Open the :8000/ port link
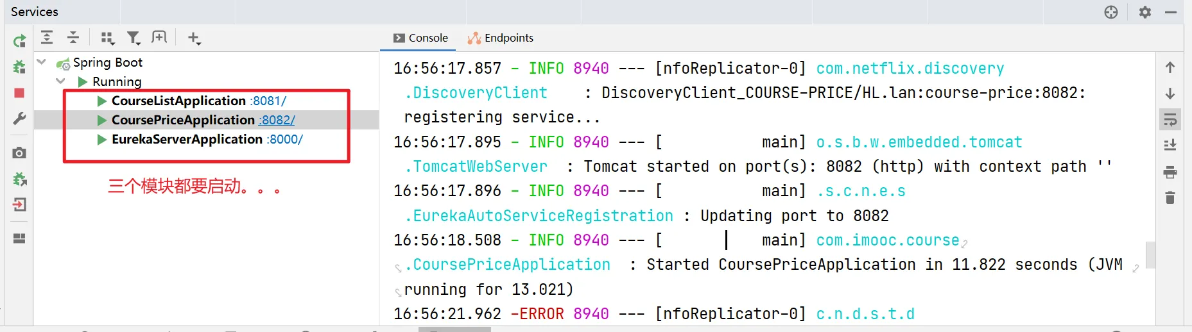1192x332 pixels. 285,139
